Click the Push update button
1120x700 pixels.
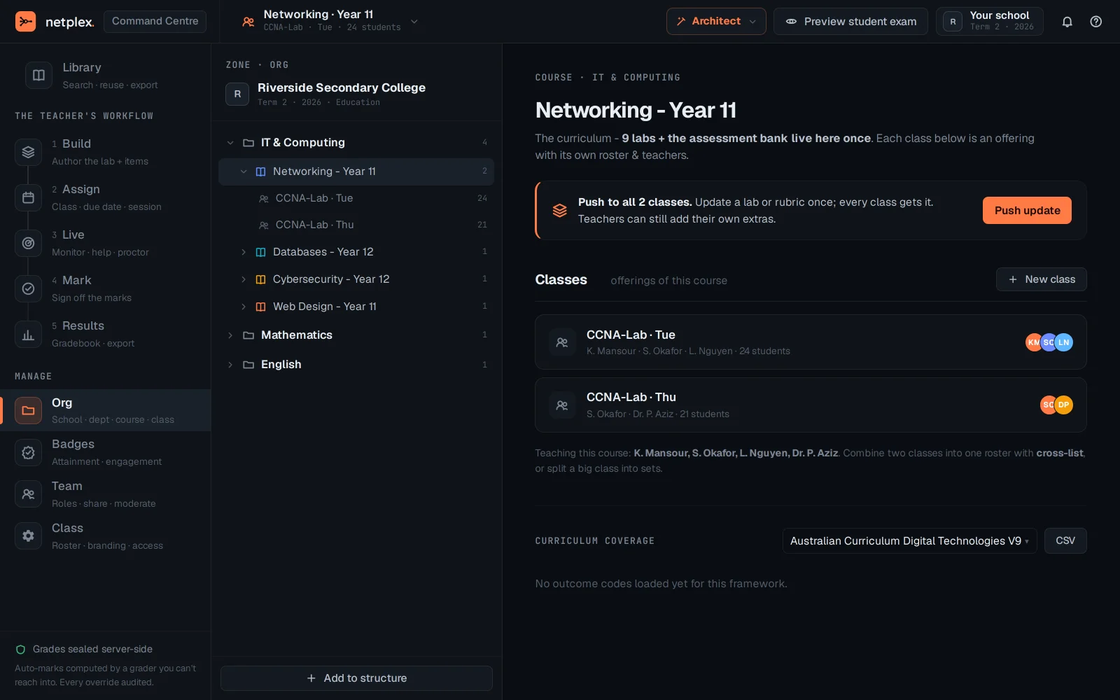[x=1027, y=211]
